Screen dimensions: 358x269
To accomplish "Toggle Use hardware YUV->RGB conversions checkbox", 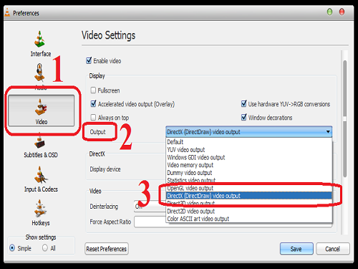I will tap(243, 104).
